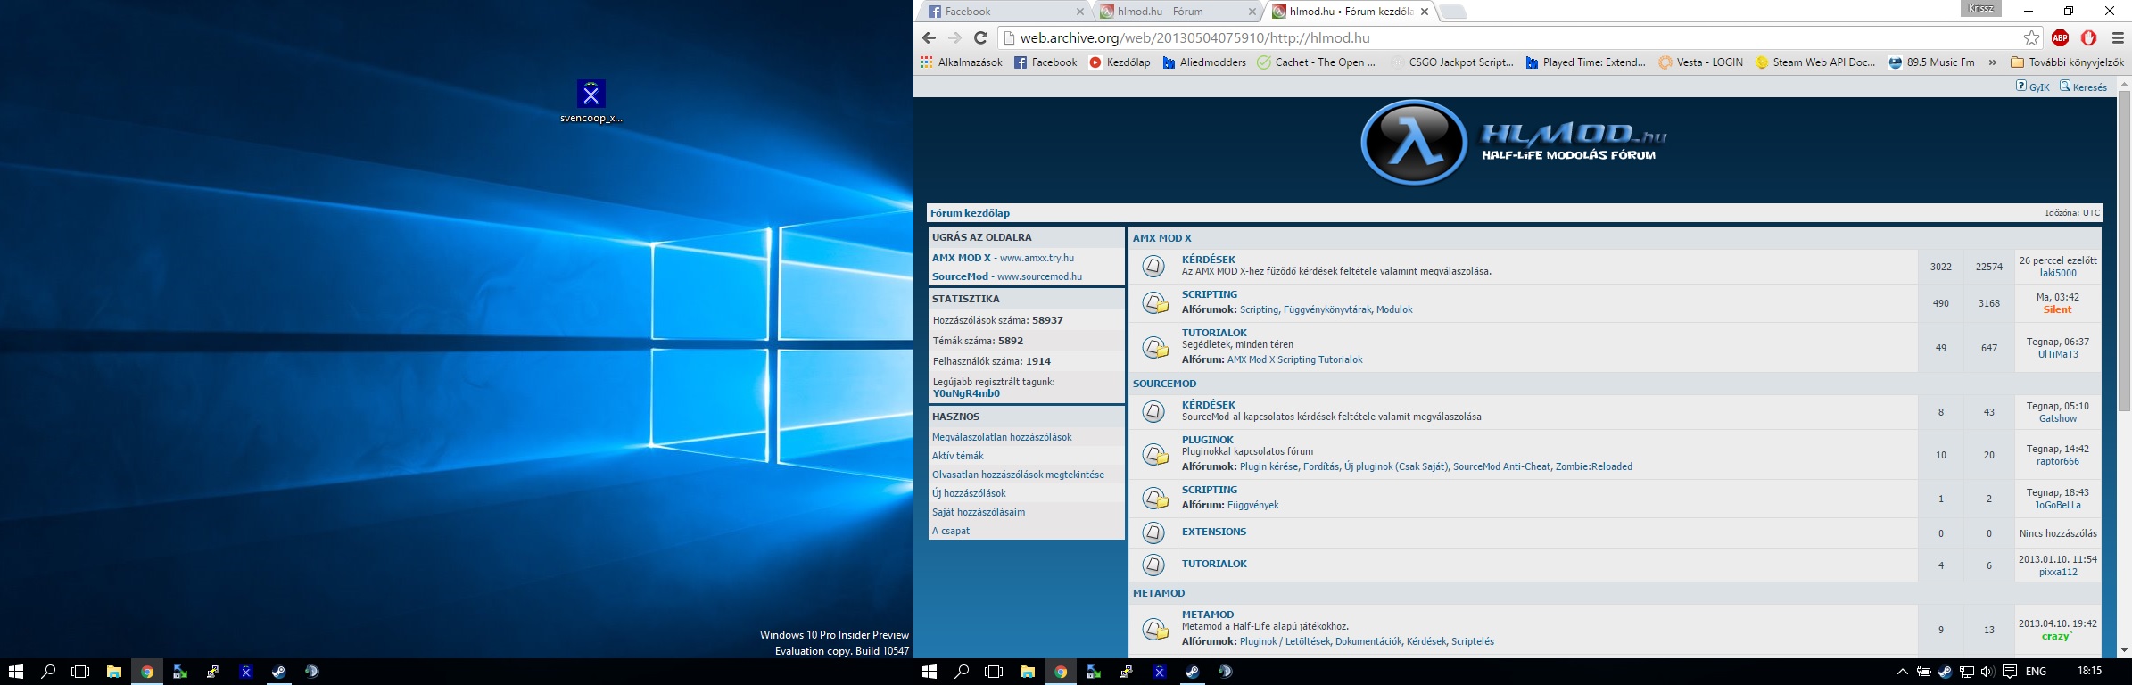The image size is (2132, 685).
Task: Click the 18:15 clock in the taskbar
Action: [2089, 672]
